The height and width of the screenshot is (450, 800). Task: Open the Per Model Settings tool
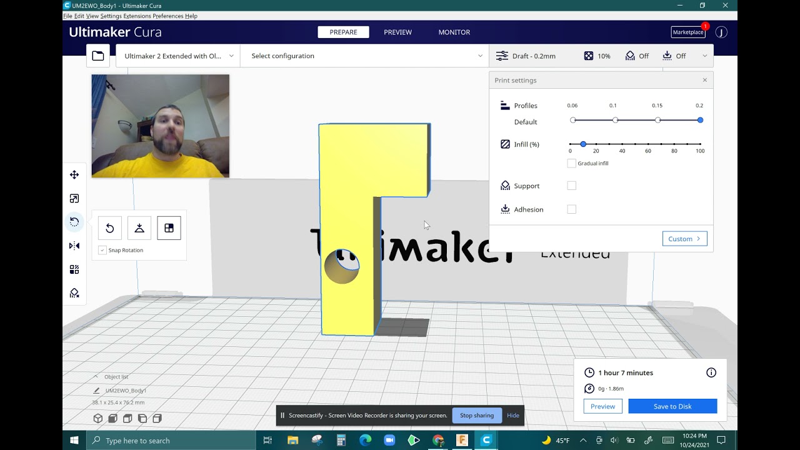click(x=74, y=269)
